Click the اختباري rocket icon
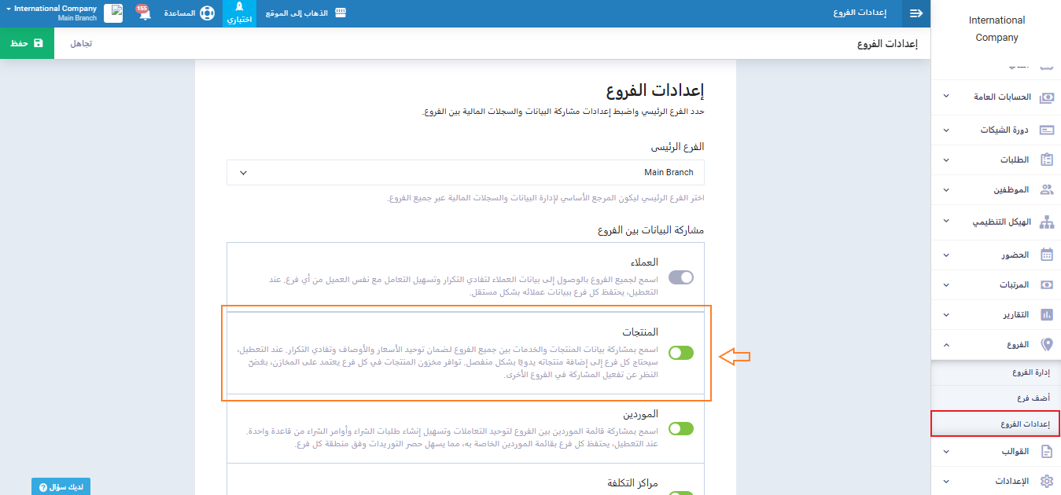The width and height of the screenshot is (1061, 495). (x=239, y=8)
